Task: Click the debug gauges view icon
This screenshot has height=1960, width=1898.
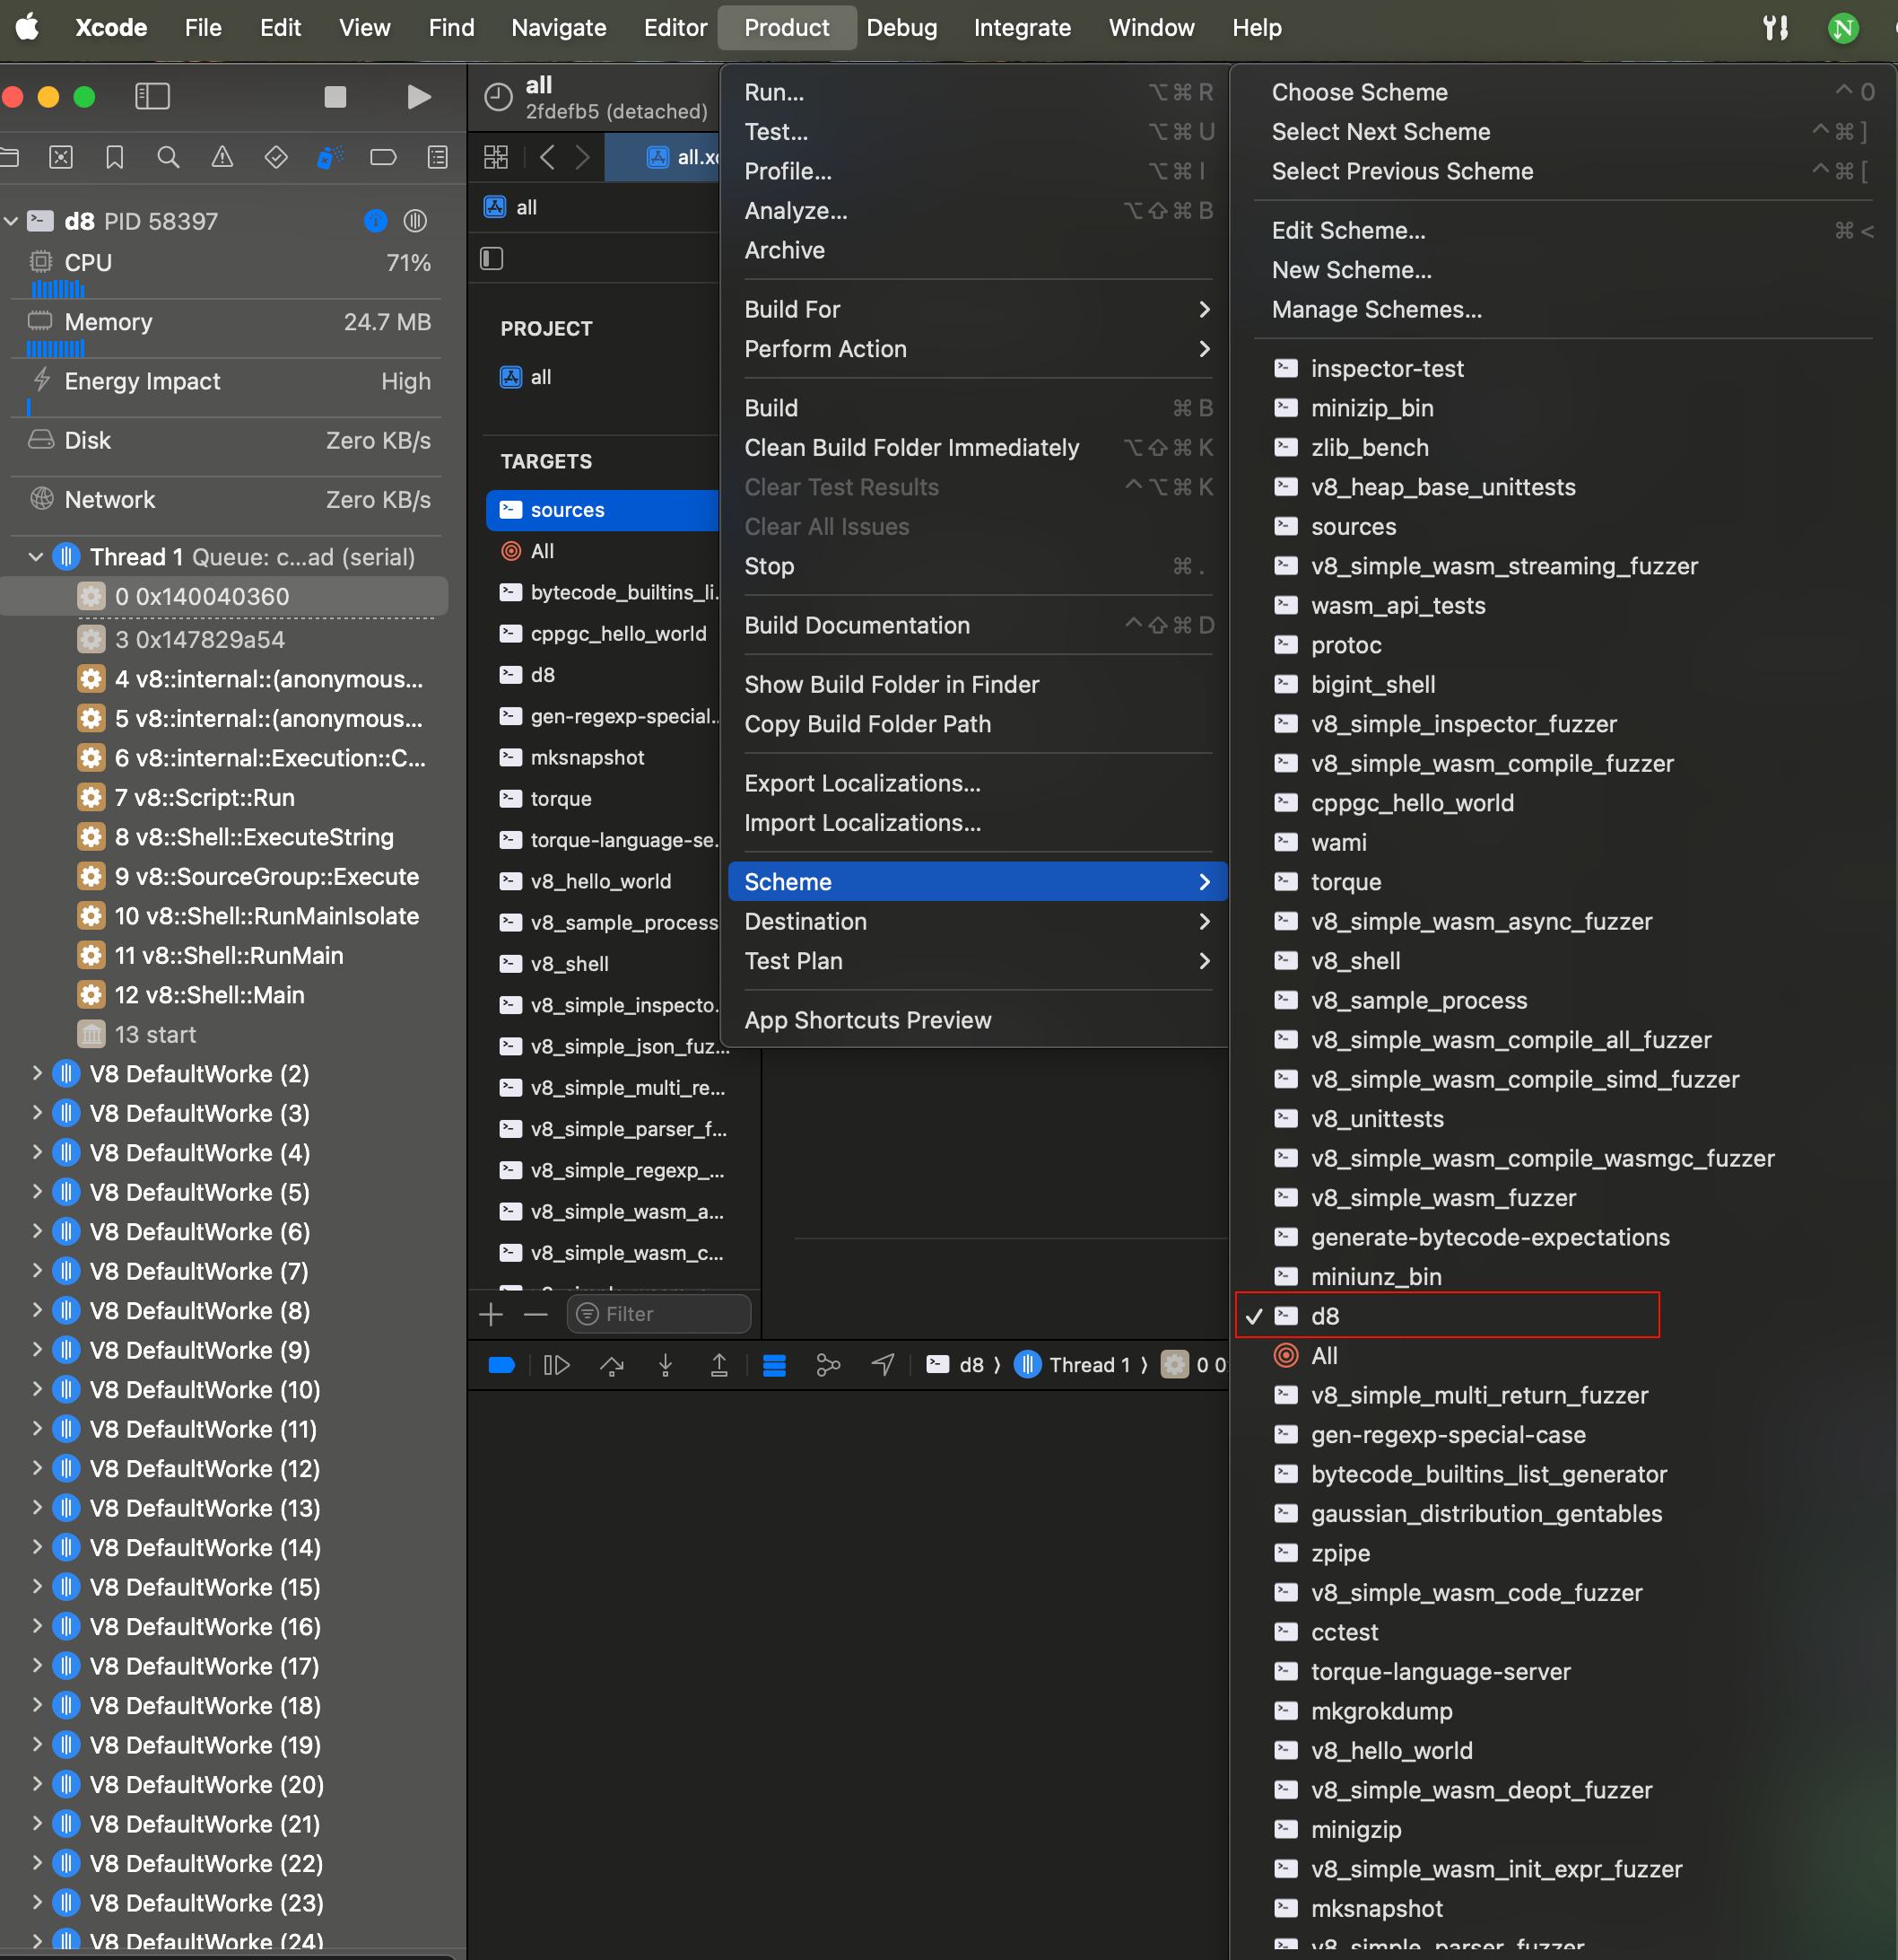Action: click(x=376, y=221)
